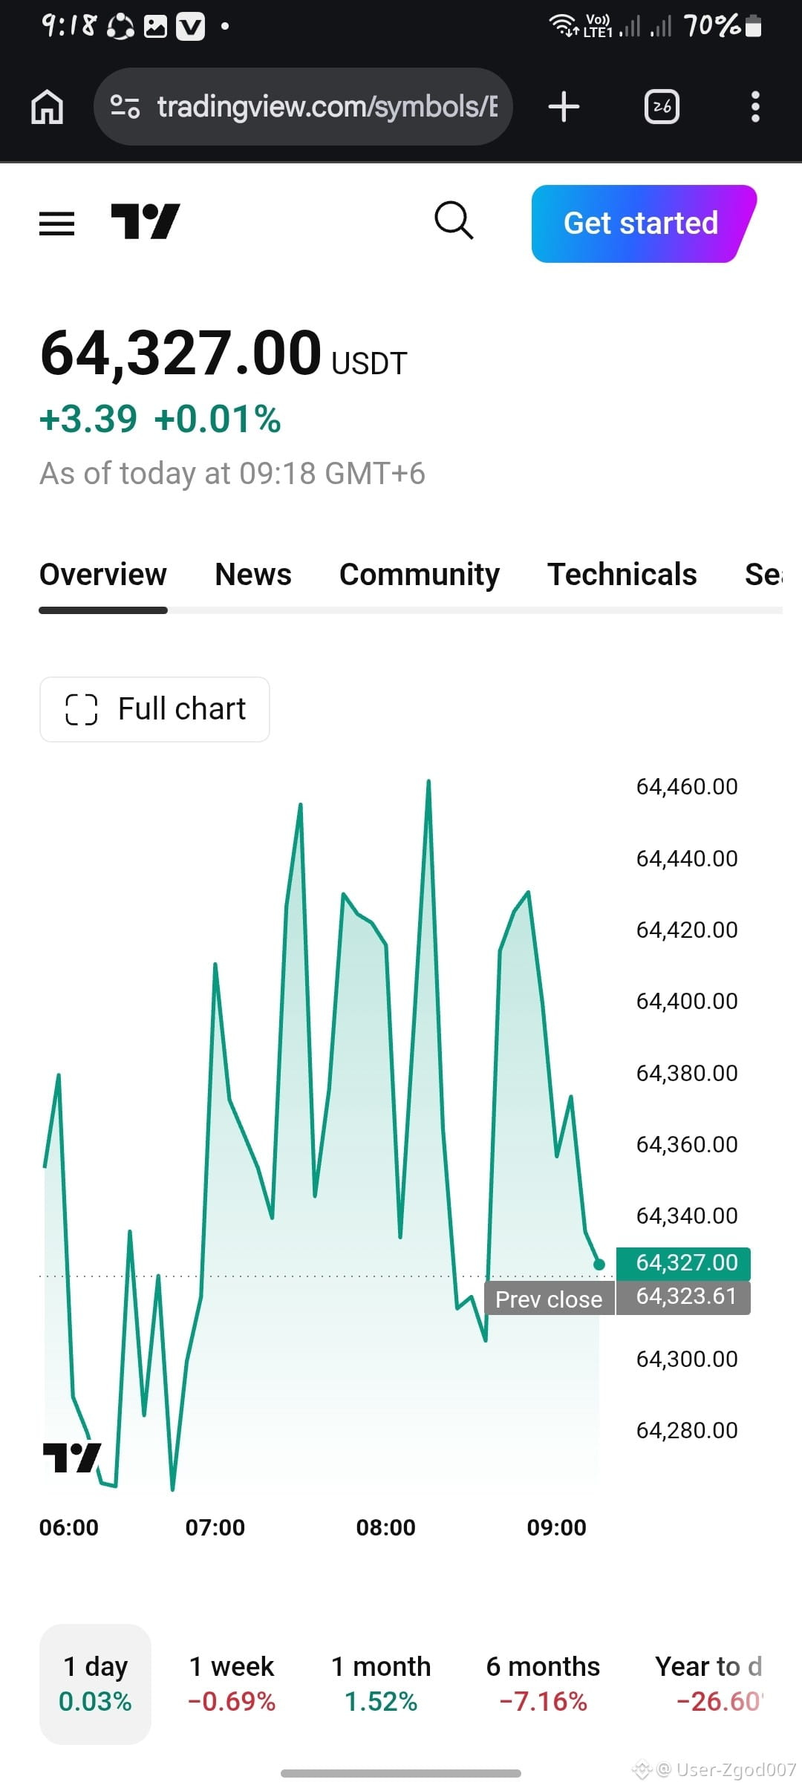Tap the 09:00 time axis label
802x1788 pixels.
coord(557,1527)
